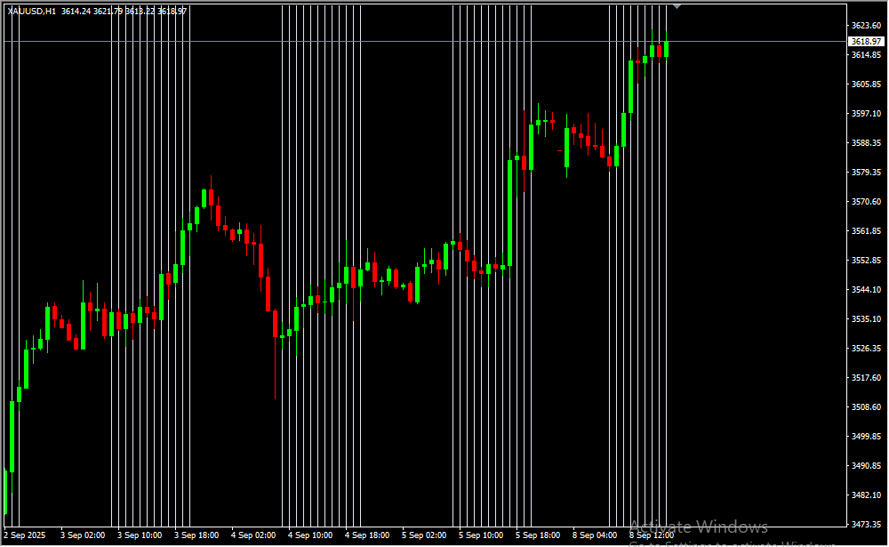
Task: Click the 5 Sep 18:00 time label
Action: pyautogui.click(x=538, y=535)
